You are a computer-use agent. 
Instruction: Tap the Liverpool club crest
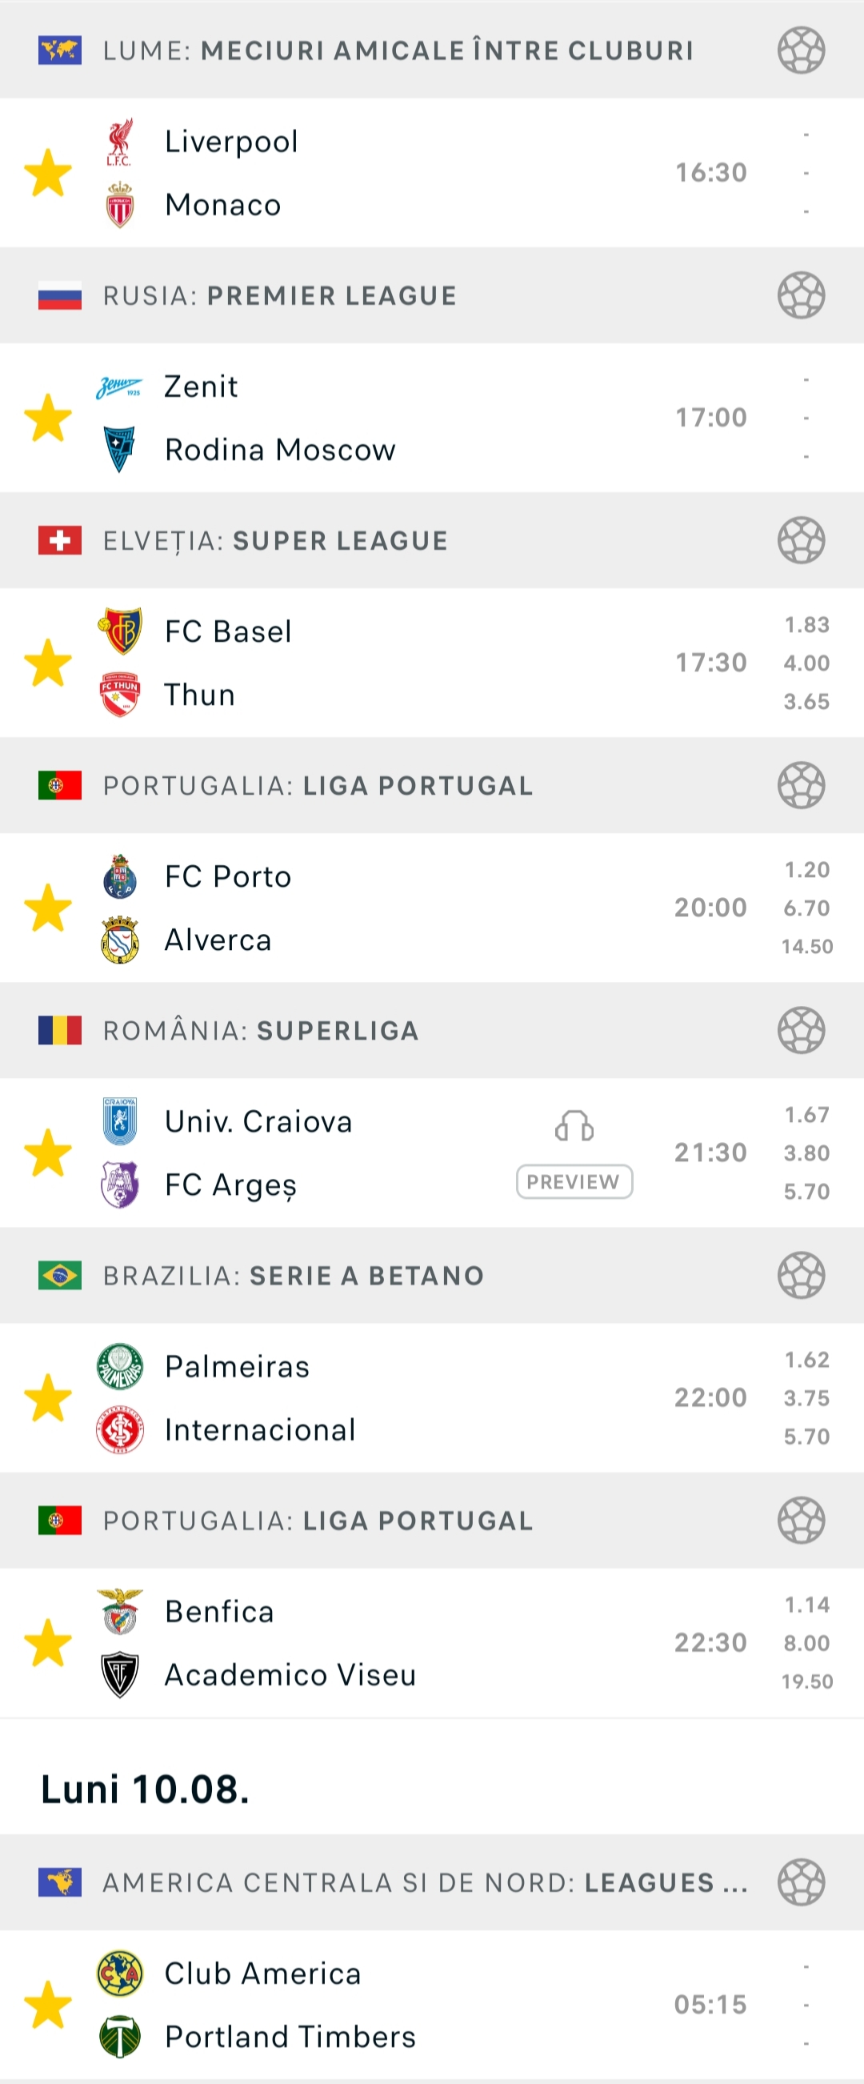120,142
